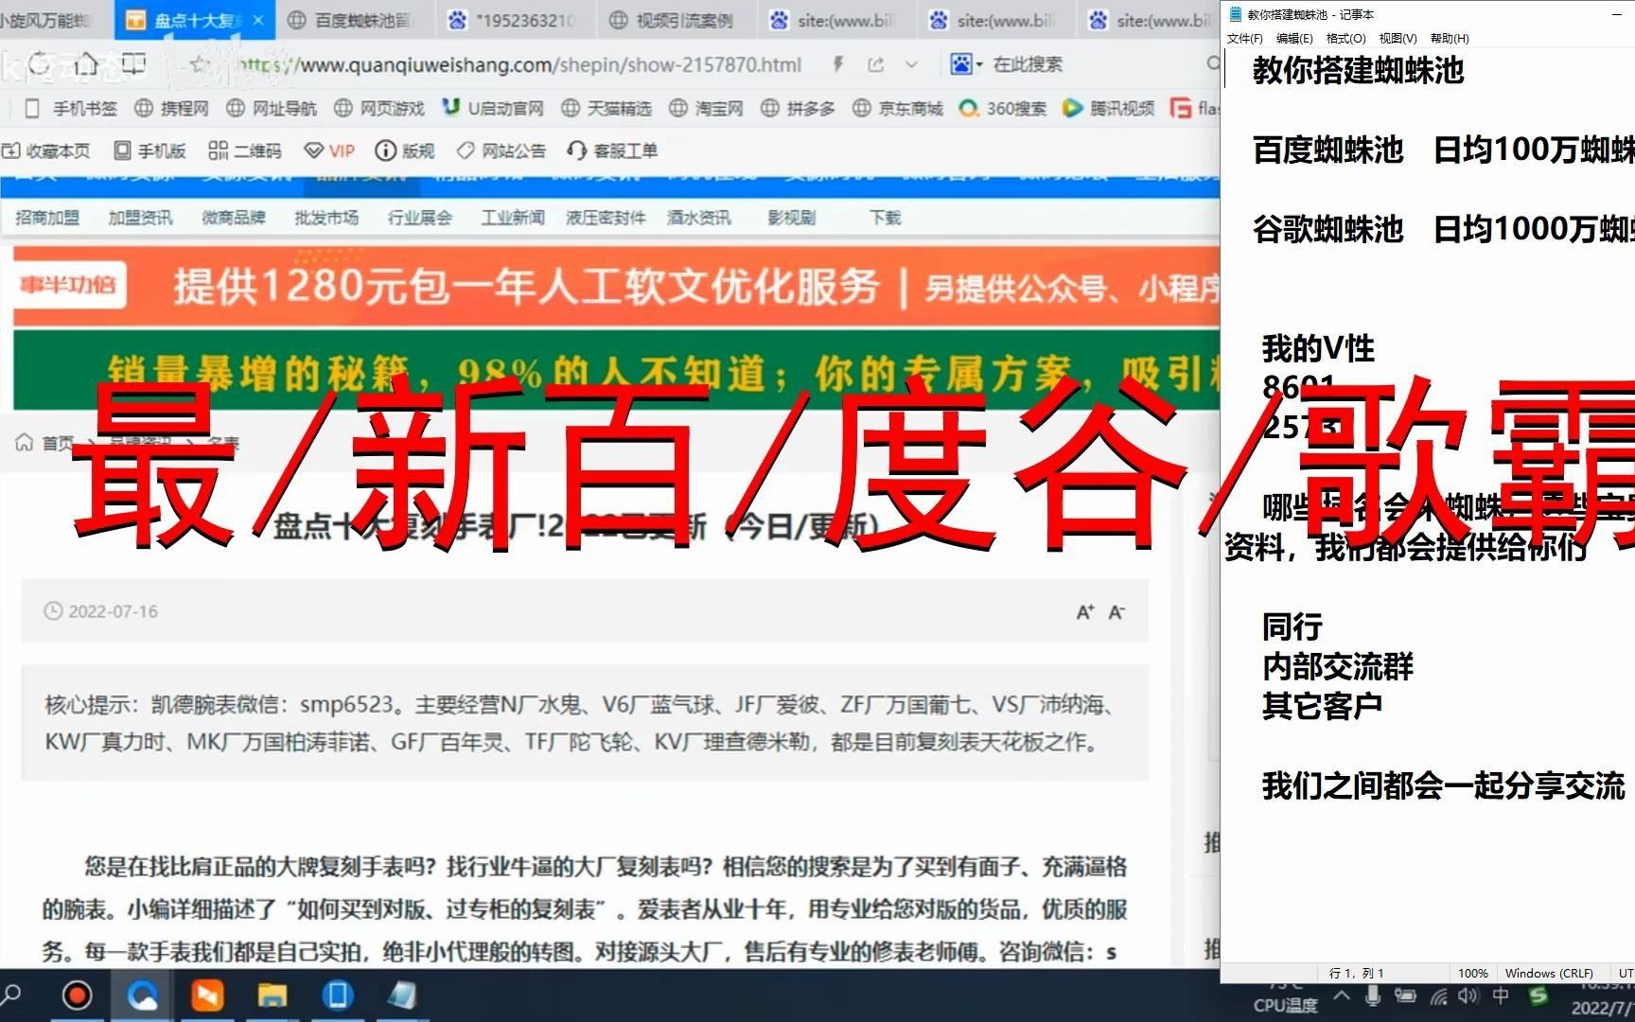Show hidden system tray icons chevron
This screenshot has height=1022, width=1635.
click(1342, 996)
